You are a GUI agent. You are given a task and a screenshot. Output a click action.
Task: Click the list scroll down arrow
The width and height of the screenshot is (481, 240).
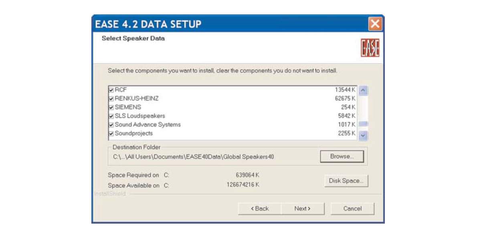pyautogui.click(x=363, y=135)
